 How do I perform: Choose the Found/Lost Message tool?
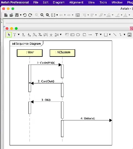coord(57,35)
